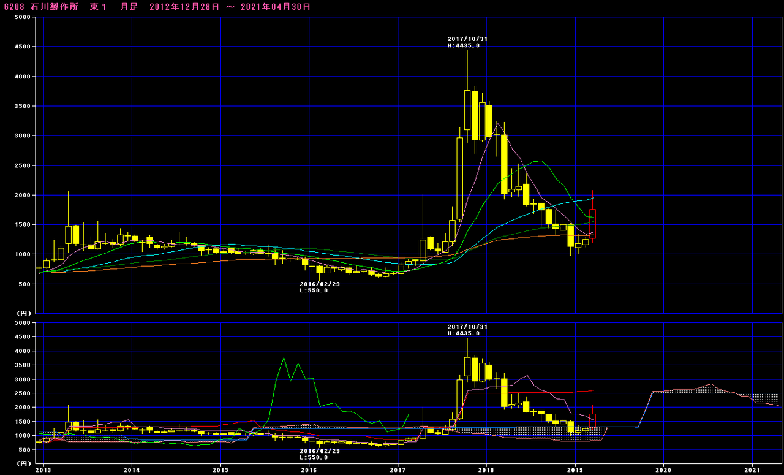Viewport: 784px width, 475px height.
Task: Click the (円) unit label below the upper chart
Action: (x=23, y=313)
